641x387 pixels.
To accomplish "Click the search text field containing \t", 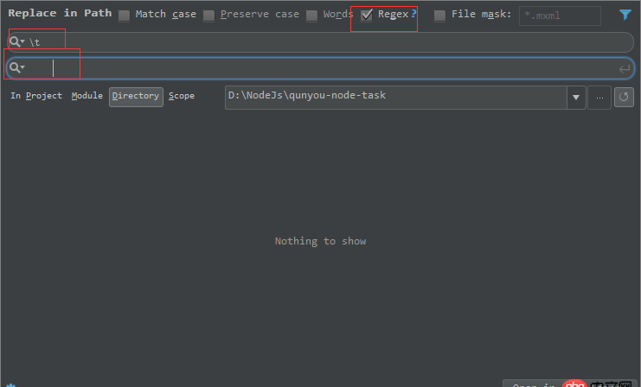I will pyautogui.click(x=321, y=42).
